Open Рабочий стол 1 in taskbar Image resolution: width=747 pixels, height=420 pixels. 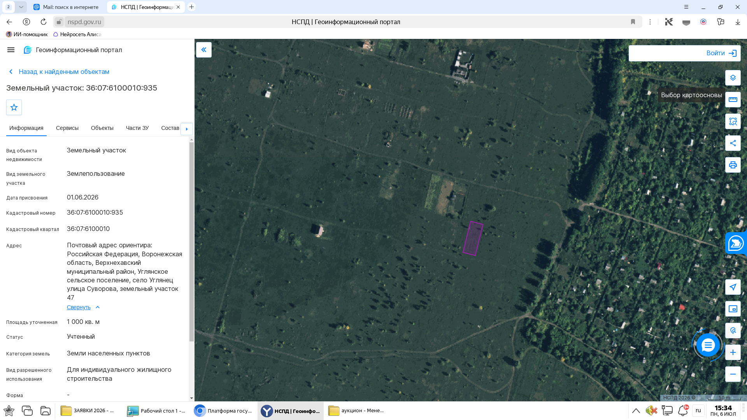coord(156,411)
